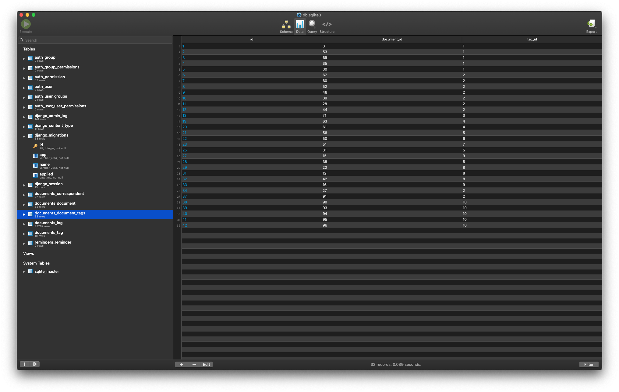Click the applied column icon
This screenshot has width=619, height=392.
[35, 175]
